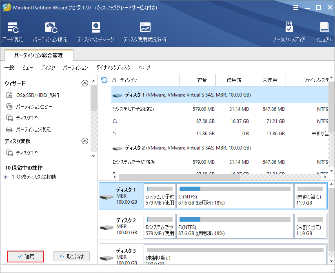Click the refresh icon beside the パーティション header
The height and width of the screenshot is (273, 335).
[104, 80]
